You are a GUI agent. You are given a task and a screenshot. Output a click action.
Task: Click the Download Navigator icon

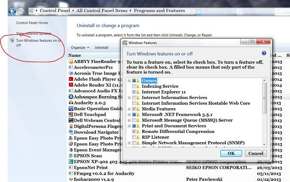coord(71,132)
